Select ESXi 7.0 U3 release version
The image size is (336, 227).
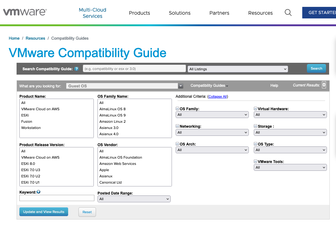click(56, 170)
